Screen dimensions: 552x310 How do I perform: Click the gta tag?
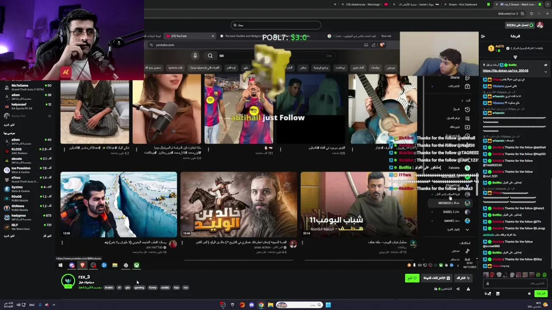click(x=128, y=288)
